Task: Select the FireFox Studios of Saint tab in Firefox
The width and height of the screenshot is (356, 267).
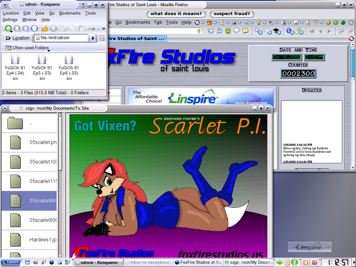Action: click(137, 39)
